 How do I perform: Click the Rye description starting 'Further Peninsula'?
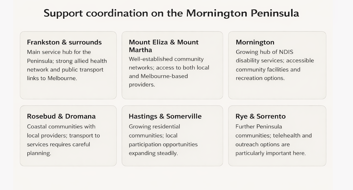coord(273,140)
